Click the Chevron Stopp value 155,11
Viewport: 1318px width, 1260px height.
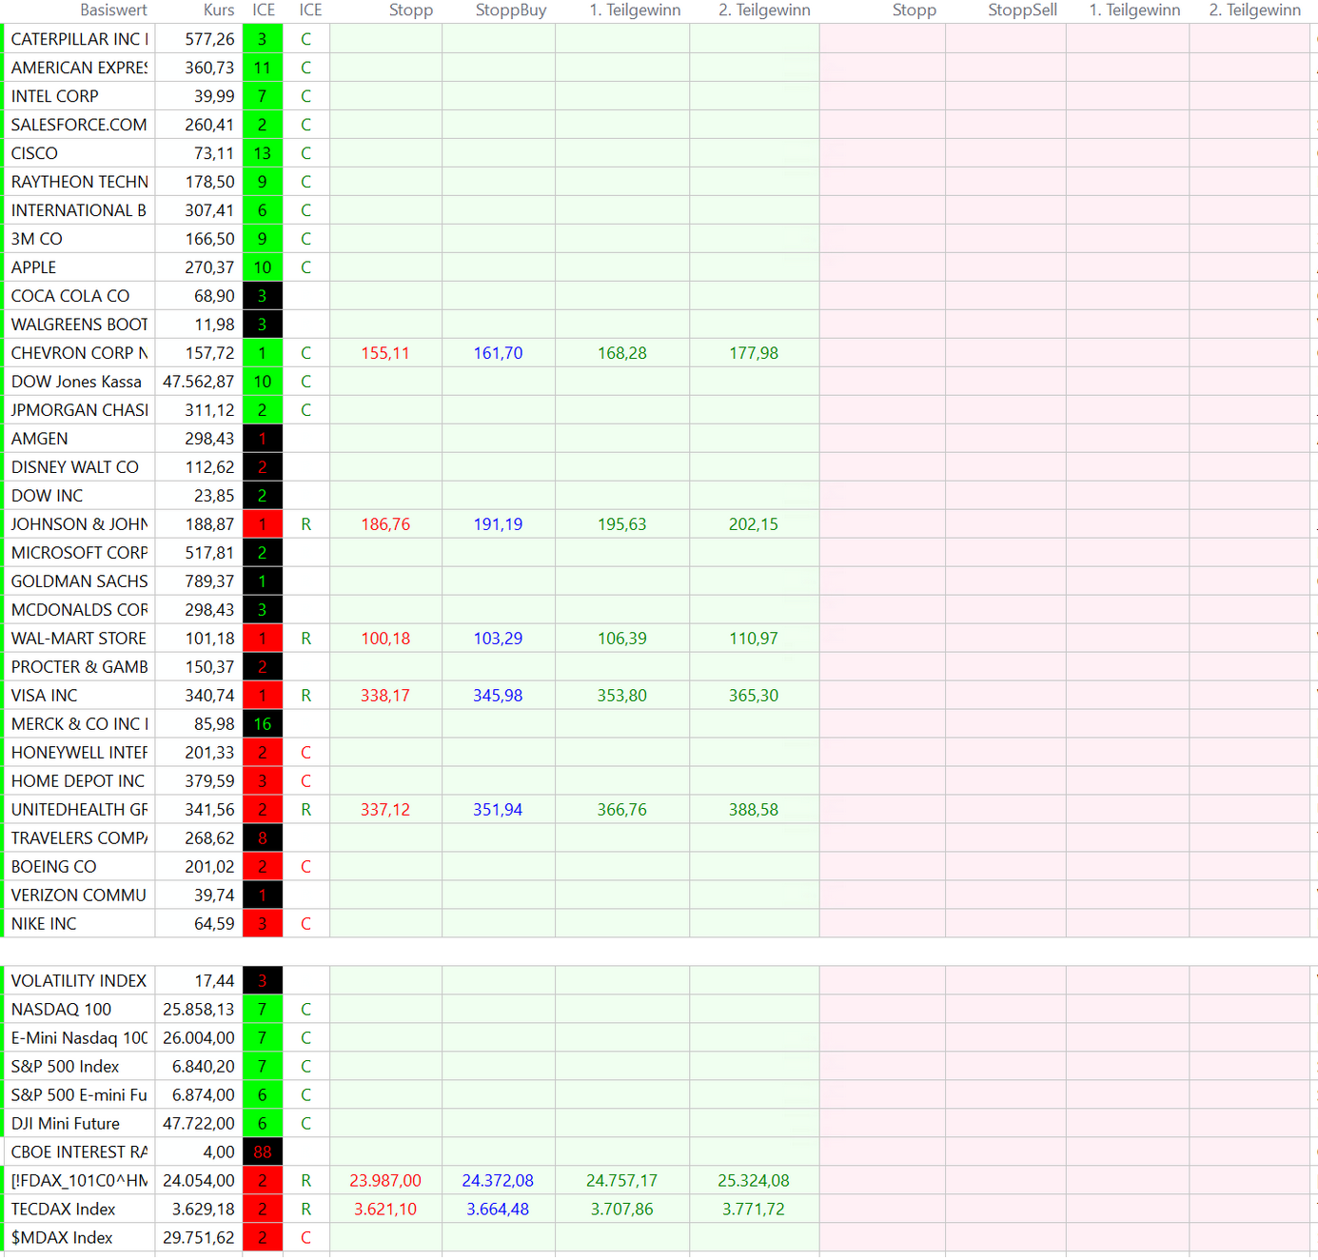pyautogui.click(x=385, y=353)
